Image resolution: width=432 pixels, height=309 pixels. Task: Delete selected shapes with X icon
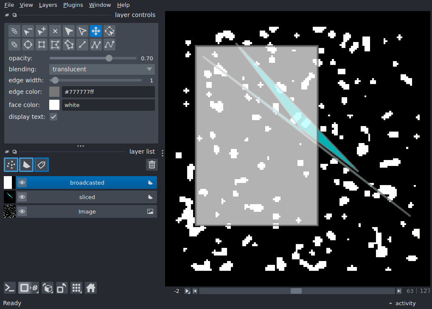(x=55, y=31)
